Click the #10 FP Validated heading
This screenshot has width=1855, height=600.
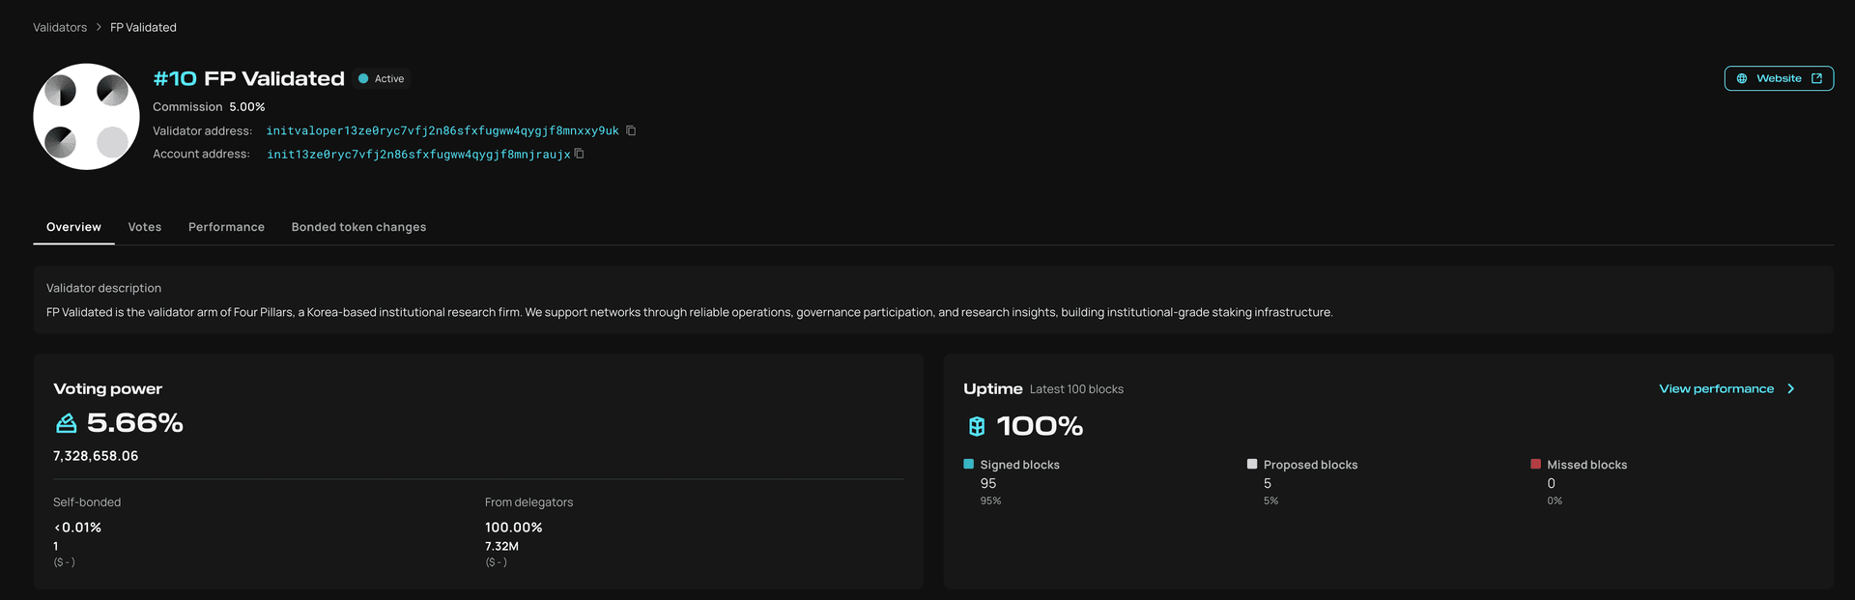click(x=248, y=78)
